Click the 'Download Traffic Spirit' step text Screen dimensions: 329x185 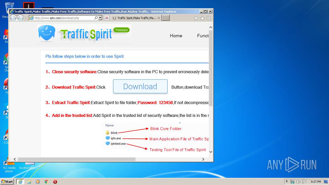pos(74,87)
